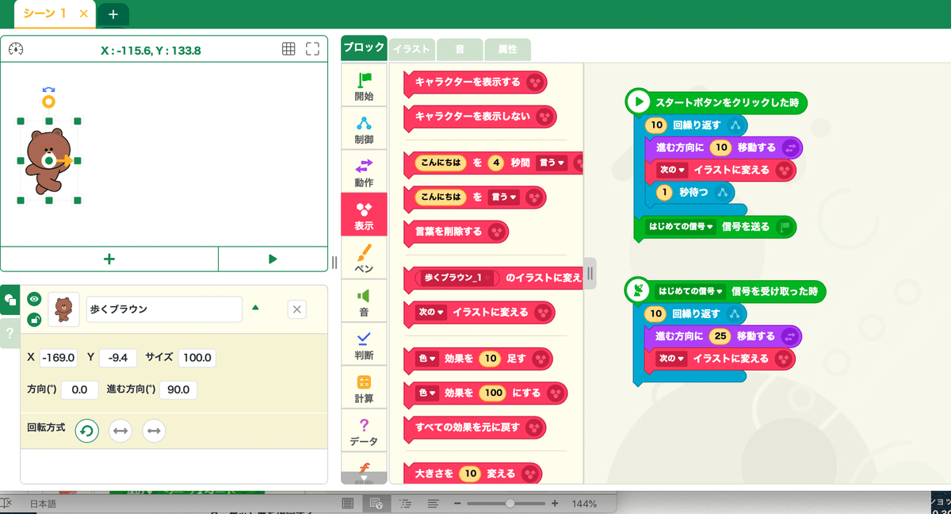Click the question mark help tab

click(10, 333)
